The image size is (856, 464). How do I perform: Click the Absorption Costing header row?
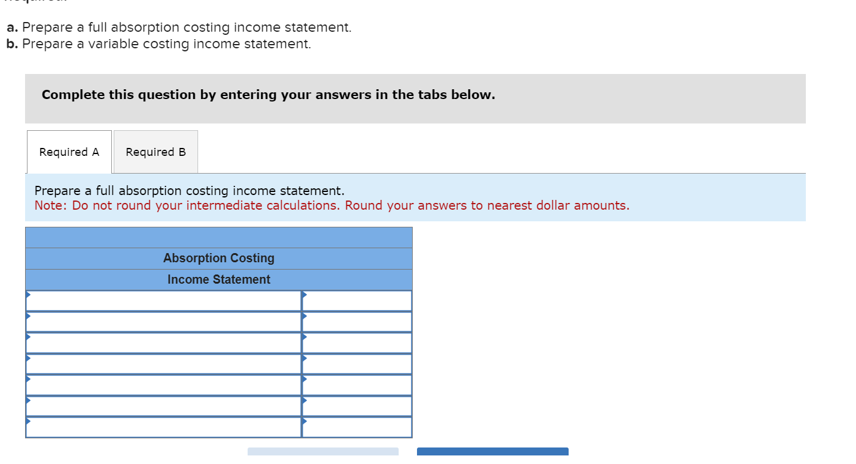coord(218,258)
